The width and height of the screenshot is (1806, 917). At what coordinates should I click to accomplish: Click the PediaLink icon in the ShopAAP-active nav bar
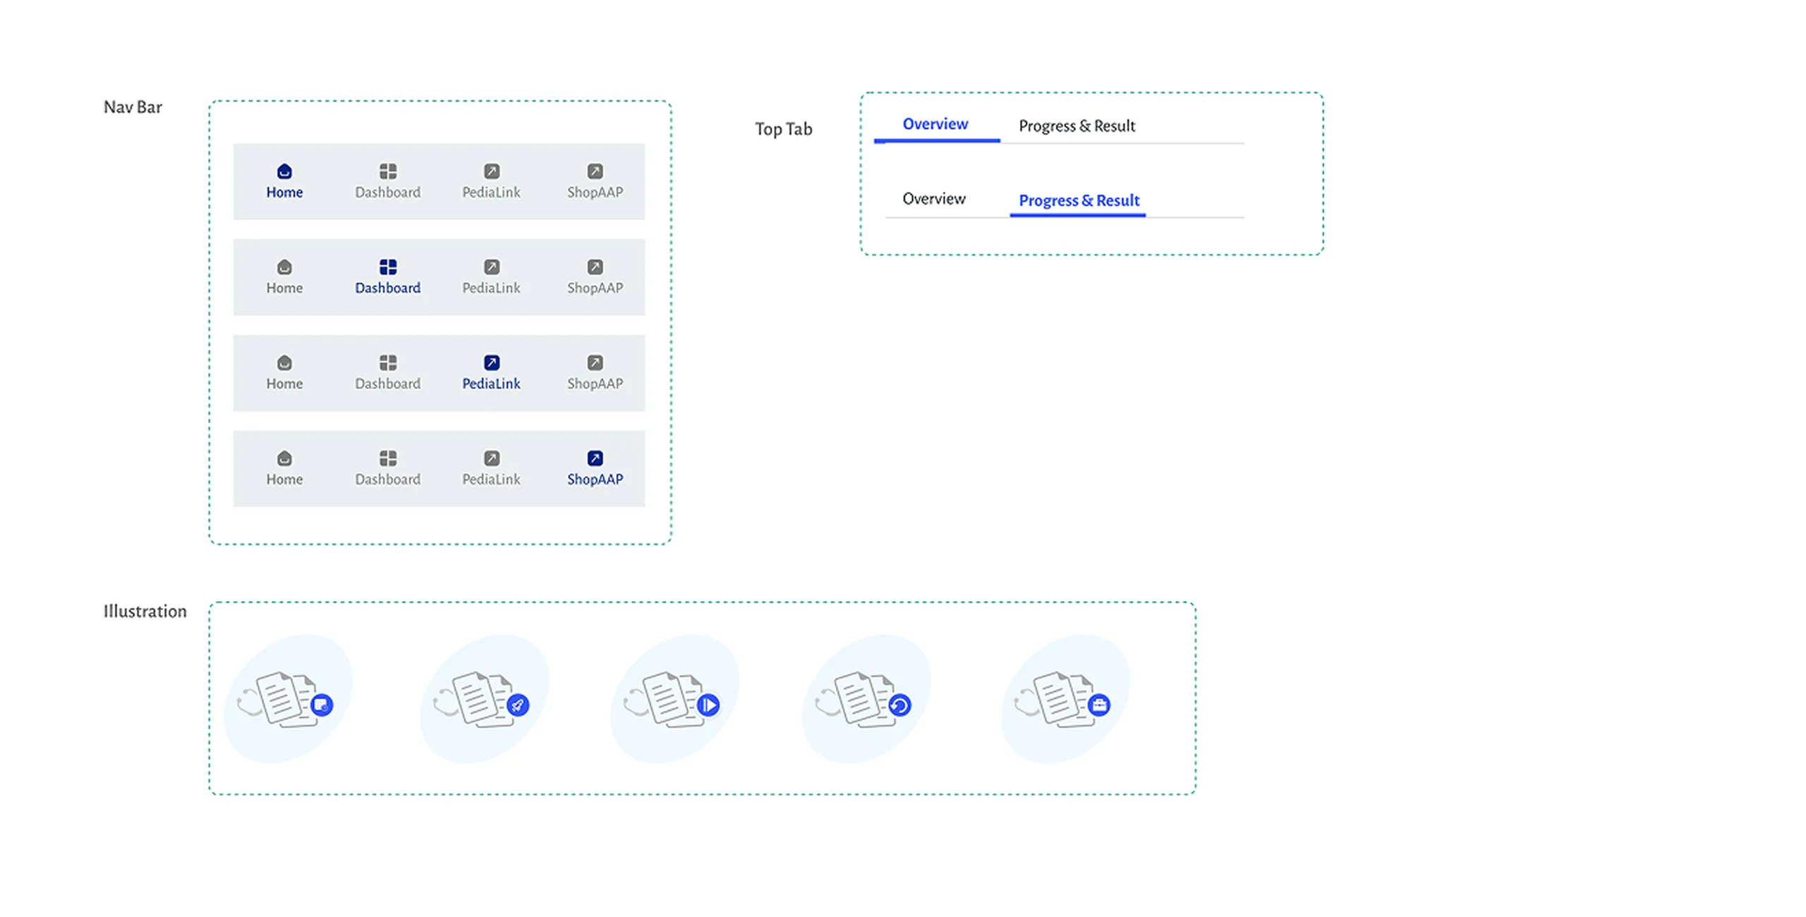click(492, 458)
